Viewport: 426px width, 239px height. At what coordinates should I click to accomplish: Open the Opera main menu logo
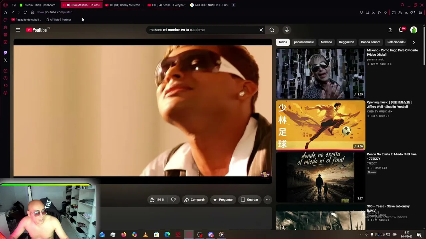coord(5,5)
